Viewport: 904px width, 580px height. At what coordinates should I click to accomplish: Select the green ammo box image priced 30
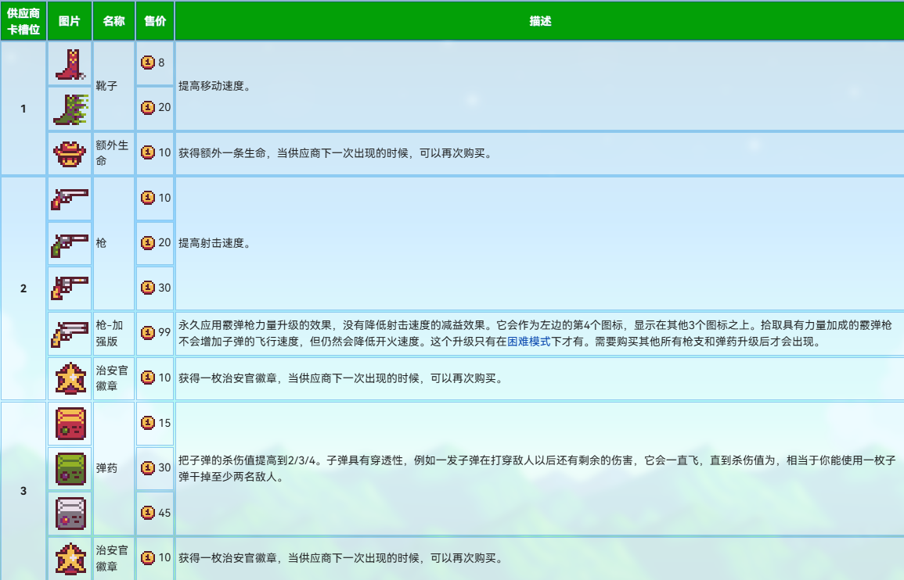coord(70,468)
